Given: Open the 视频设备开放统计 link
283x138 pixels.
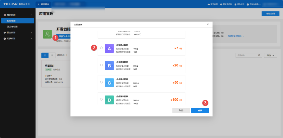Looking at the screenshot, I should (x=236, y=36).
